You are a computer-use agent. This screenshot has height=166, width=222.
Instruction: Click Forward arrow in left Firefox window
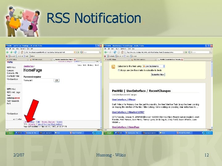11,52
